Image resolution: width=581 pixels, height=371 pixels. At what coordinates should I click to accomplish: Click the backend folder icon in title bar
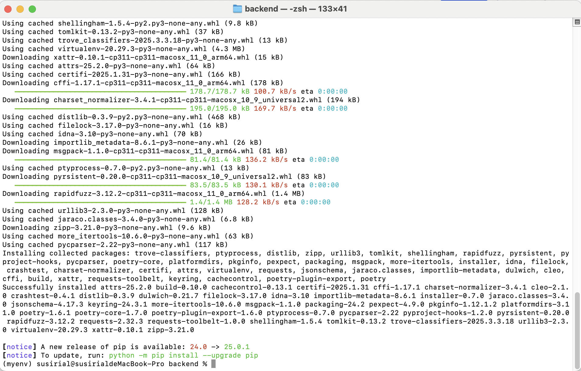tap(237, 9)
